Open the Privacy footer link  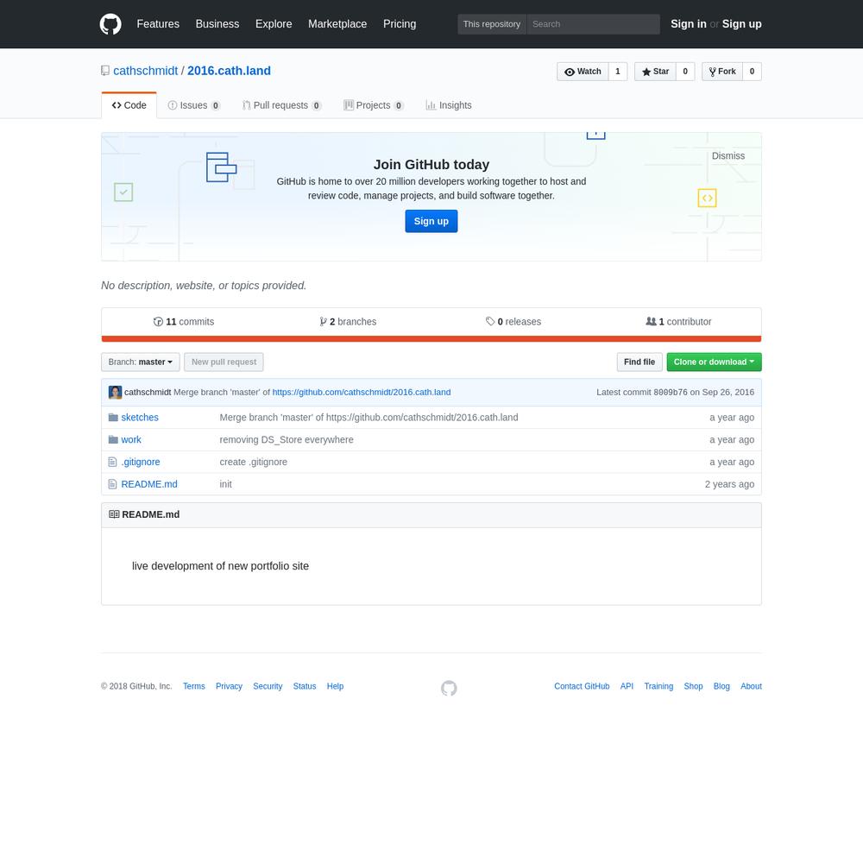pos(229,686)
